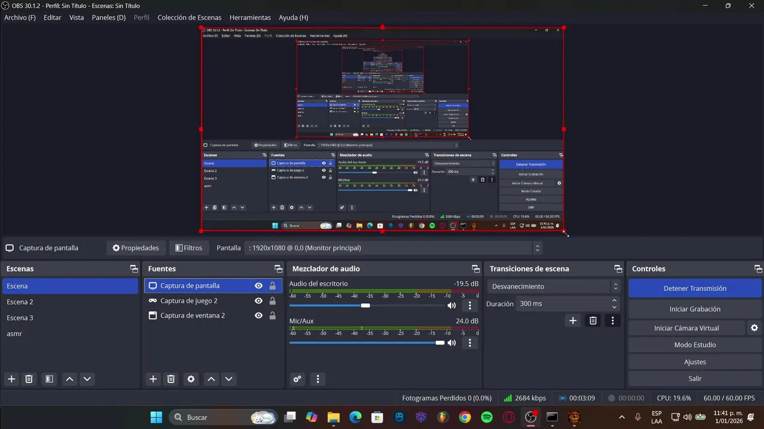Adjust the Duración 300 ms stepper
The image size is (764, 429).
coord(615,304)
